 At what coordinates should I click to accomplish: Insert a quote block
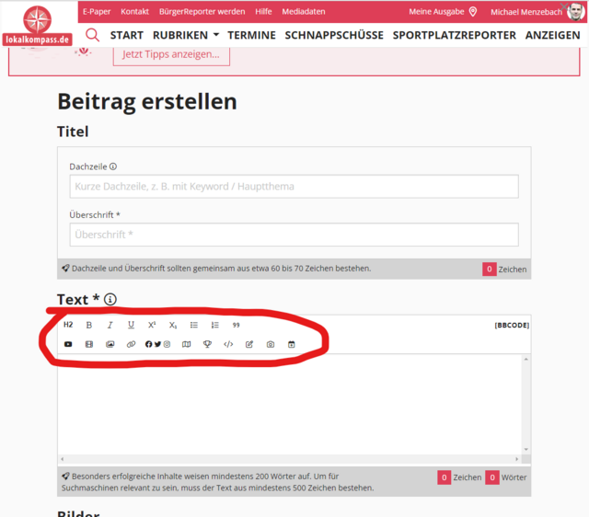point(236,325)
